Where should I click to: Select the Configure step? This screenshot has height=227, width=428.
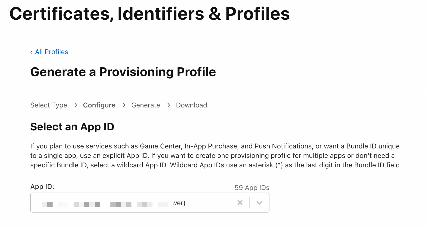coord(99,105)
